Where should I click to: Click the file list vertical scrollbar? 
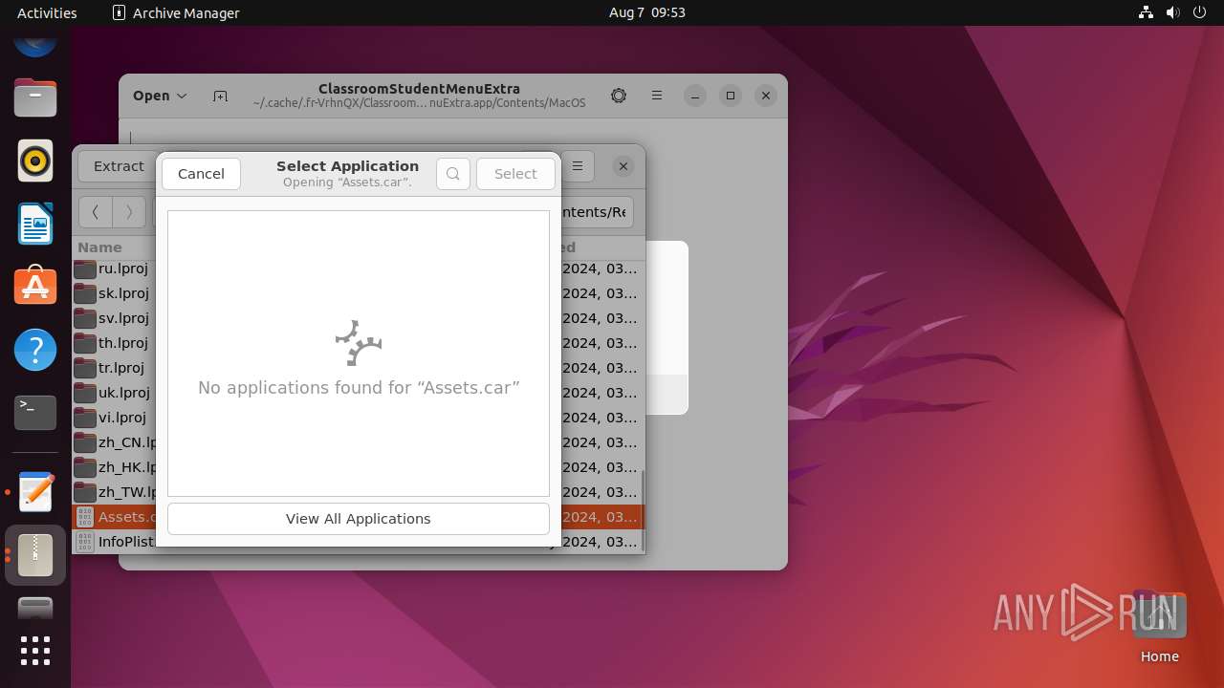(x=643, y=511)
